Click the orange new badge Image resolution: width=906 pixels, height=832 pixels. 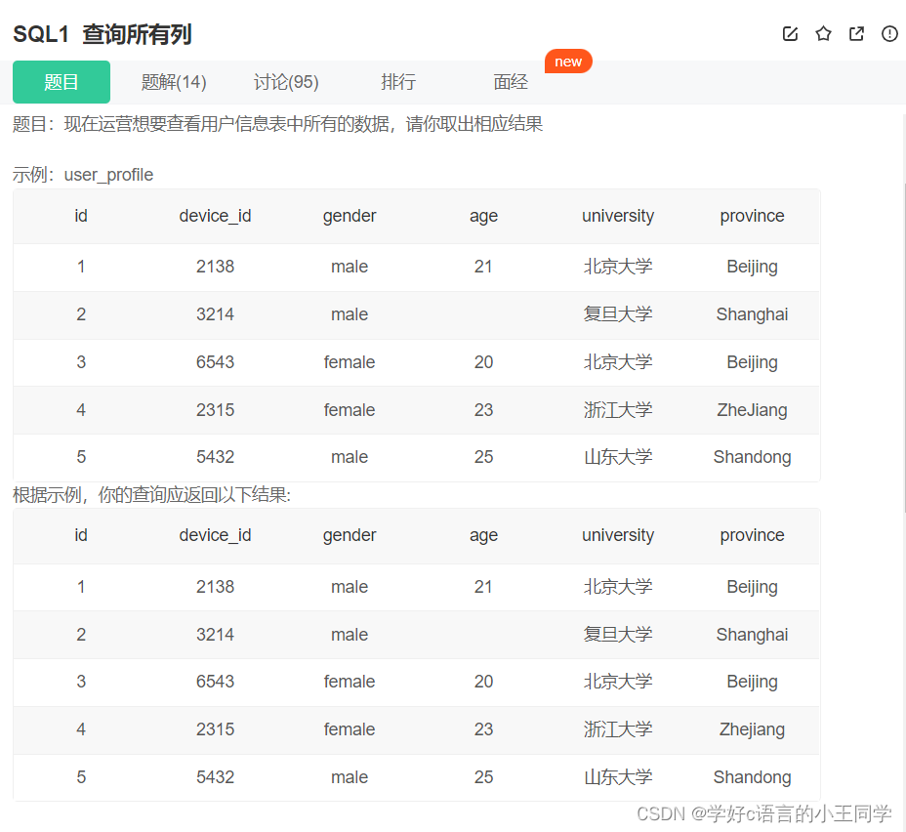(x=568, y=62)
